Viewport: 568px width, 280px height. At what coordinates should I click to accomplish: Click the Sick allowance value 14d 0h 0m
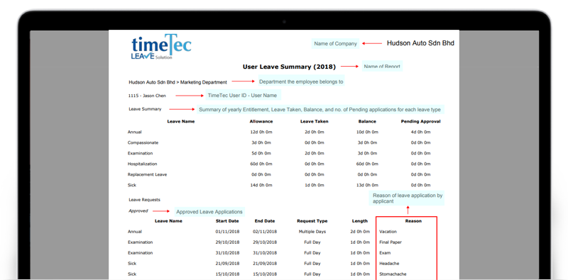(x=261, y=185)
